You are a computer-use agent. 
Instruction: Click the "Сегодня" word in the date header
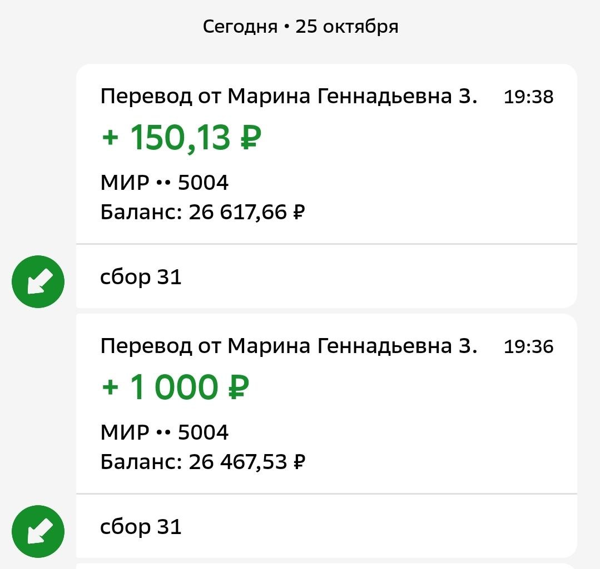[x=240, y=26]
